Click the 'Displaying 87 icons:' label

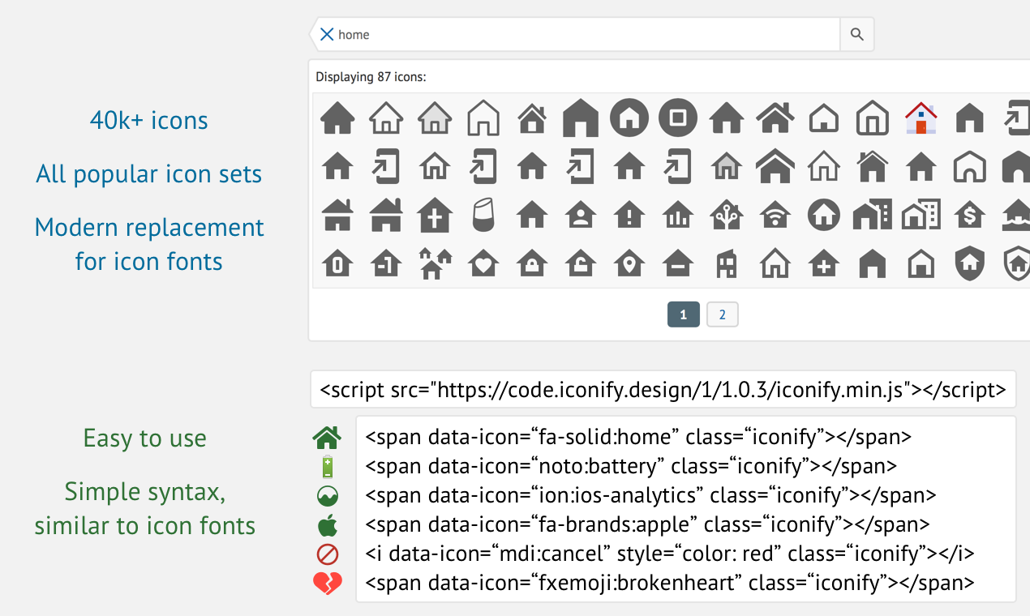click(371, 77)
